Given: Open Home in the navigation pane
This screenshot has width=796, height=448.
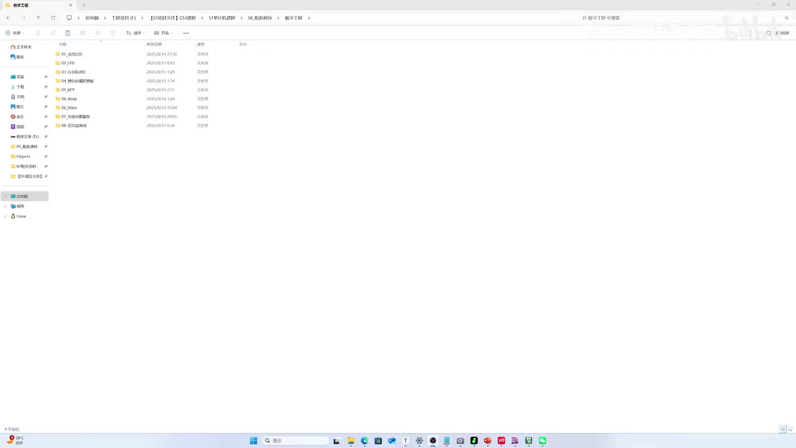Looking at the screenshot, I should click(21, 47).
